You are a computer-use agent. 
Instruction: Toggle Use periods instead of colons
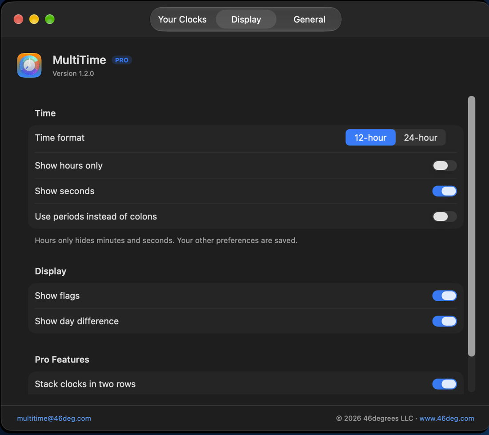445,216
